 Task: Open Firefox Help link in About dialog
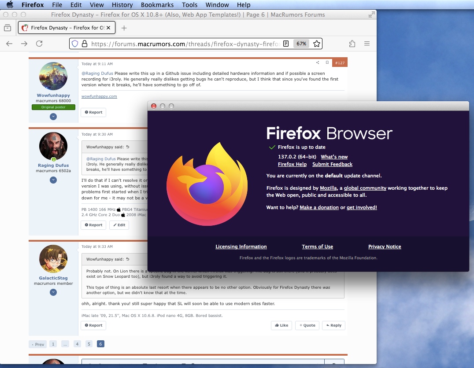pyautogui.click(x=293, y=164)
